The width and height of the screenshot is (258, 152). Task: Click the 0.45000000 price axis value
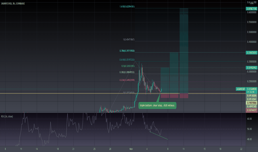(252, 42)
